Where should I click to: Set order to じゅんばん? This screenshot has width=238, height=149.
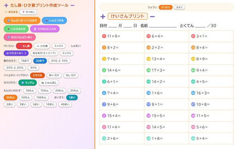[49, 83]
